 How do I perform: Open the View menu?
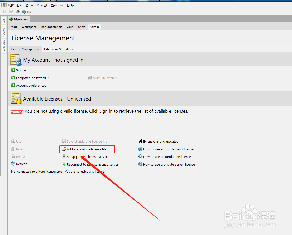click(29, 5)
